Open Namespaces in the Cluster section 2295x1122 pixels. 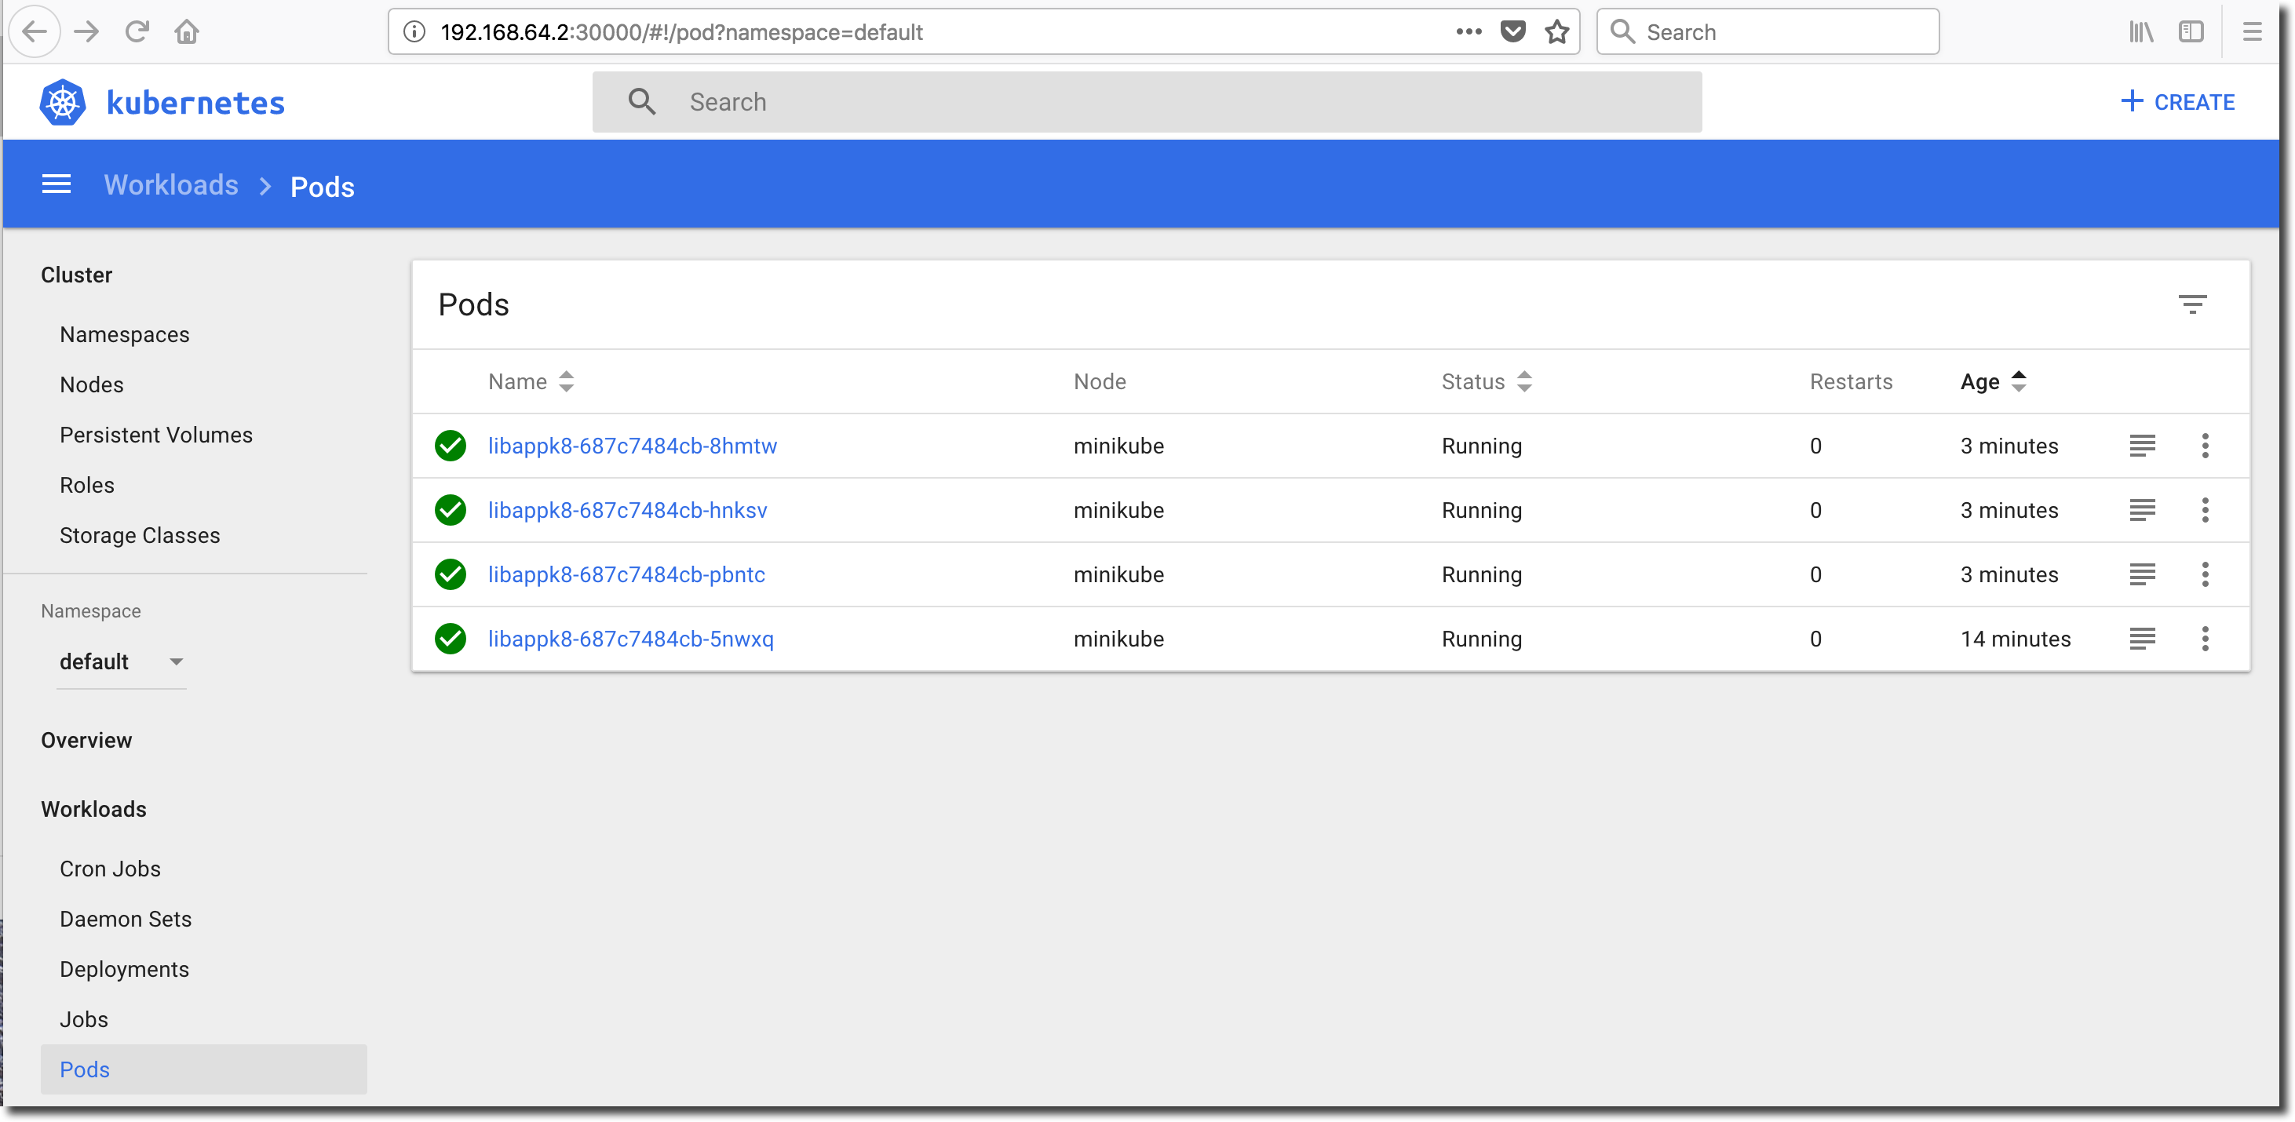tap(124, 334)
